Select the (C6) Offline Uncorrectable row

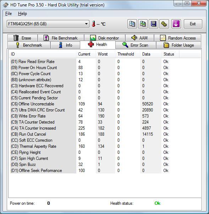(95, 104)
